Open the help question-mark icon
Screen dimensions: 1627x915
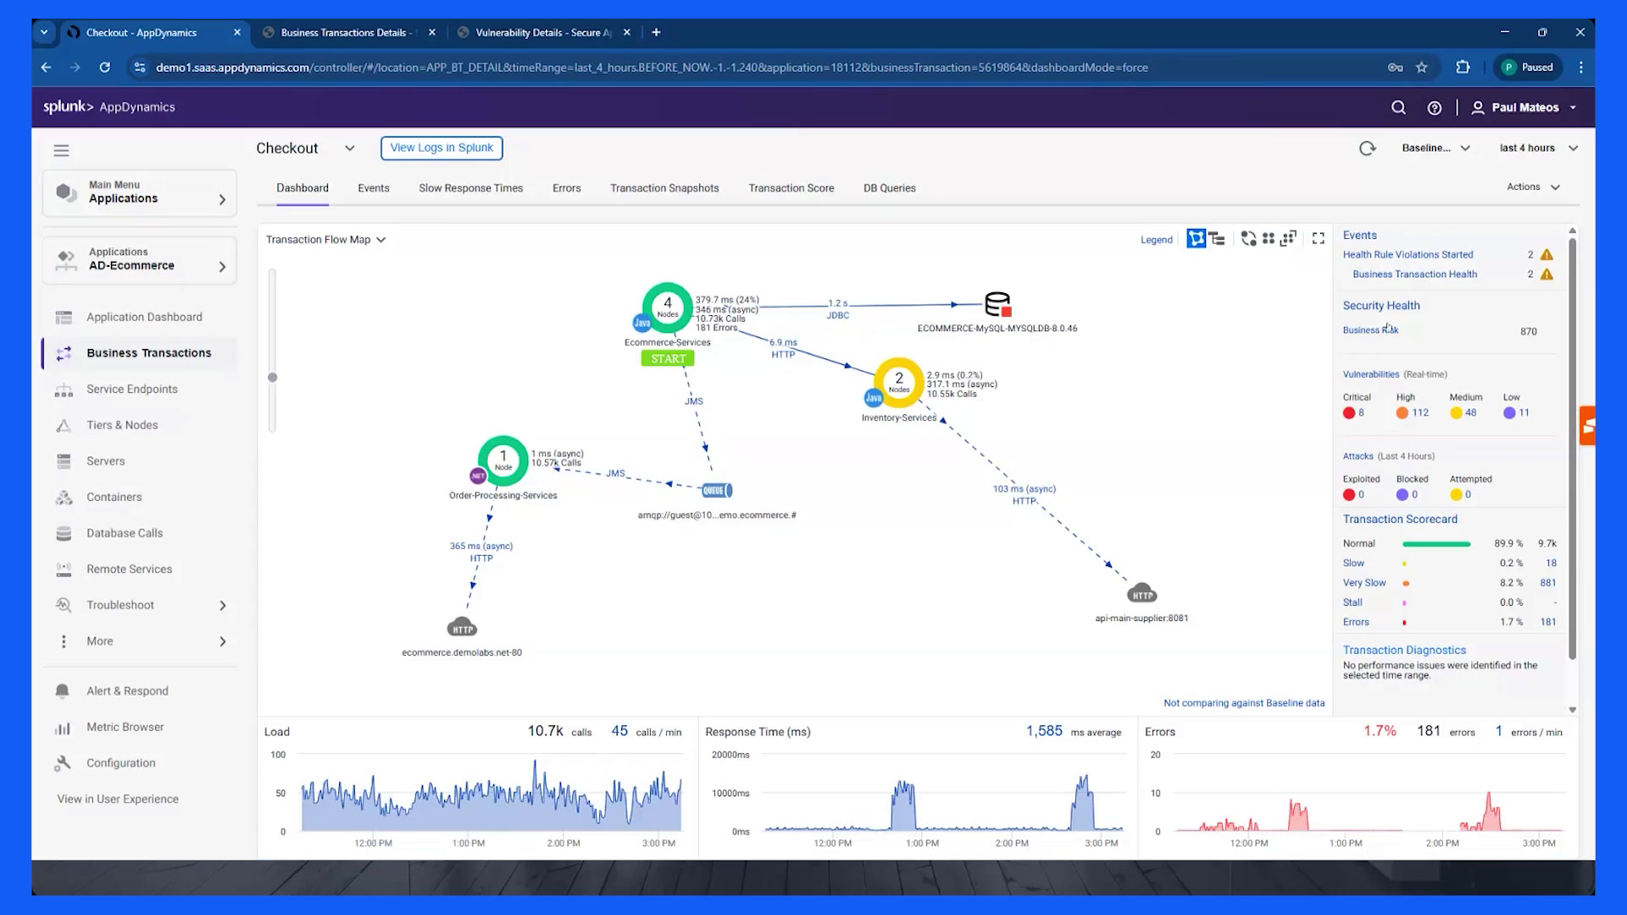(1434, 108)
